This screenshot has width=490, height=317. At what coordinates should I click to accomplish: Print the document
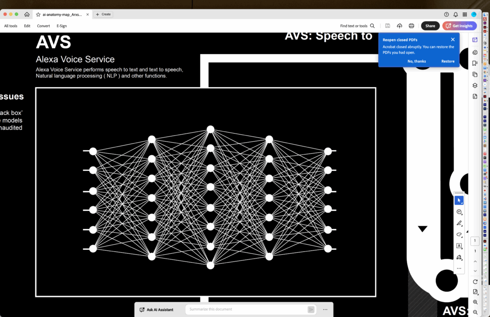411,26
